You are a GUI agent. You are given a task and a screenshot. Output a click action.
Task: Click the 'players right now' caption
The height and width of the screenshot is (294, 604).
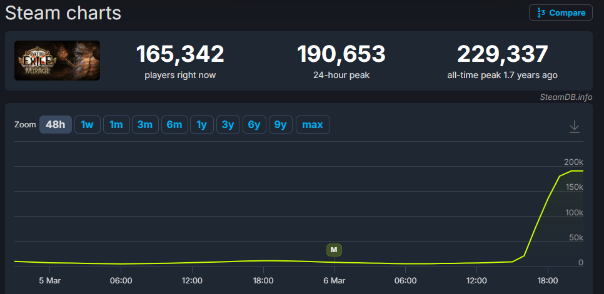180,76
